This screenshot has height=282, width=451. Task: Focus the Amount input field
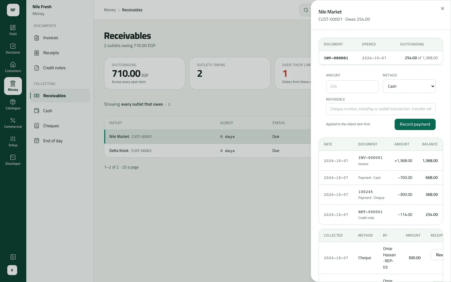pyautogui.click(x=352, y=86)
